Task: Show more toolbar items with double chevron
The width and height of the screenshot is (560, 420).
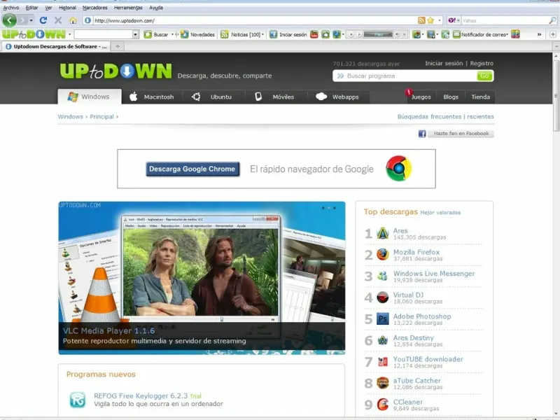Action: click(x=539, y=34)
